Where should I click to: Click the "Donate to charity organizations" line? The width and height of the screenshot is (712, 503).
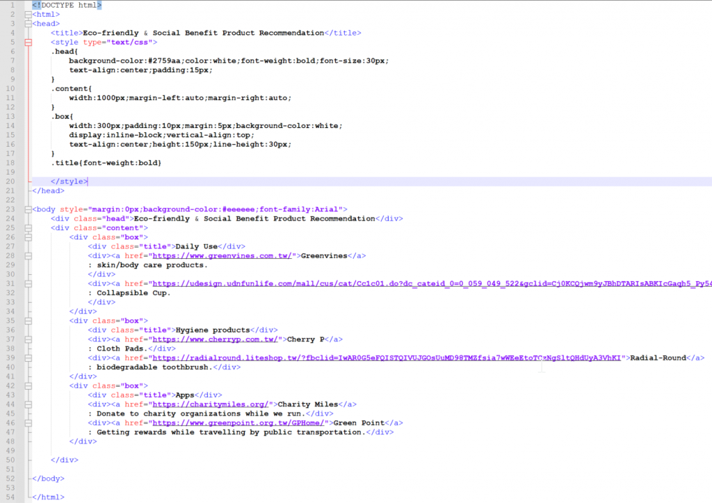(197, 413)
